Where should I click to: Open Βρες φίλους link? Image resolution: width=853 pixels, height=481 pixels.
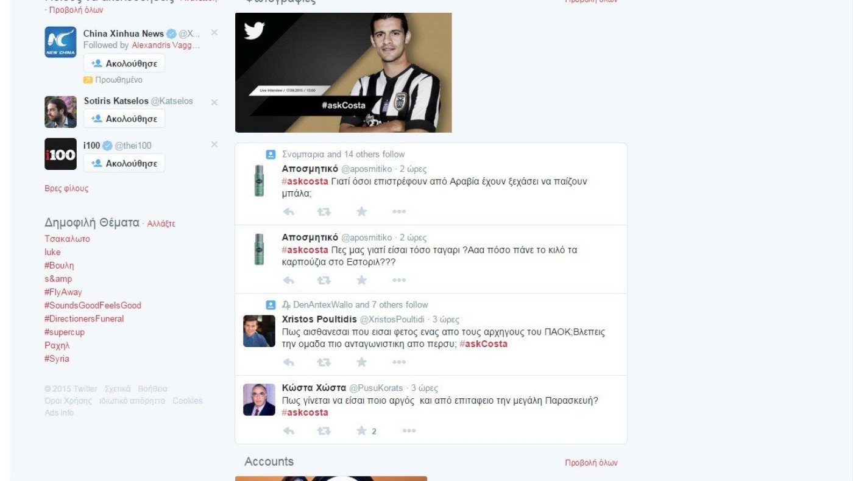[x=66, y=189]
